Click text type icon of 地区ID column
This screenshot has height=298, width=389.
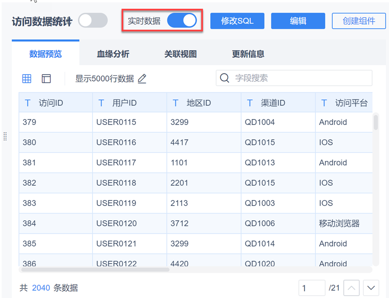[175, 103]
